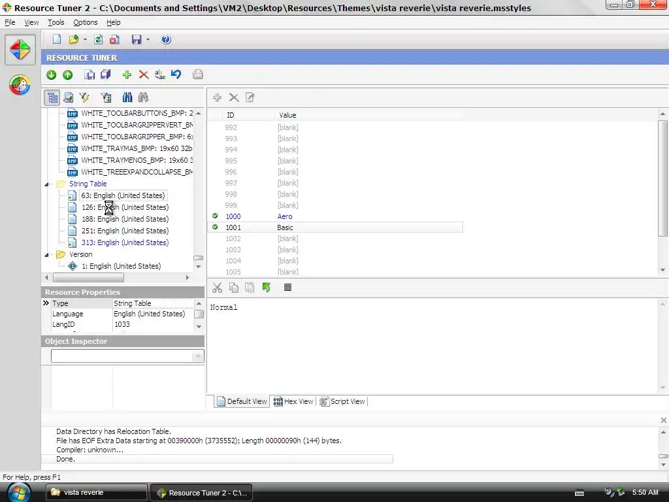Viewport: 669px width, 502px height.
Task: Select WHITE_TRAYMAS_BMP bitmap resource
Action: coord(137,148)
